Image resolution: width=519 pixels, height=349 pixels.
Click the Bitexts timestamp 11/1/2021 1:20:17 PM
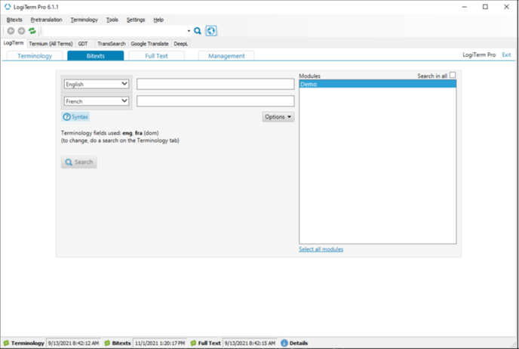pyautogui.click(x=160, y=343)
